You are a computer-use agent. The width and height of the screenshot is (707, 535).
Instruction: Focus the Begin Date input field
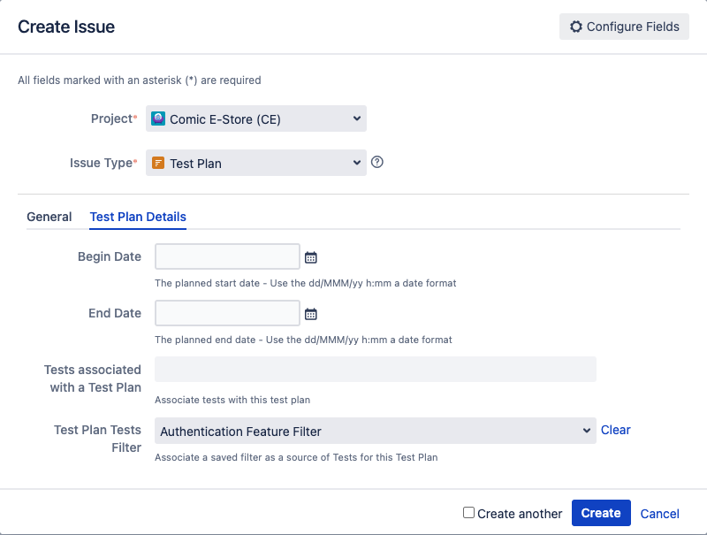(227, 256)
